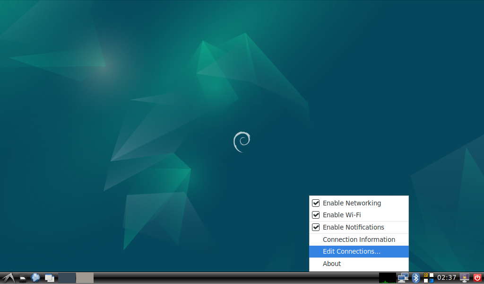Click the minimize all windows icon

pyautogui.click(x=49, y=278)
